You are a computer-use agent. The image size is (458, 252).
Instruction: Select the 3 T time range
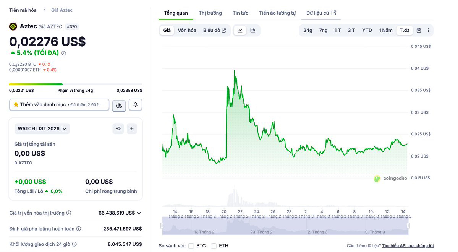[x=351, y=31]
